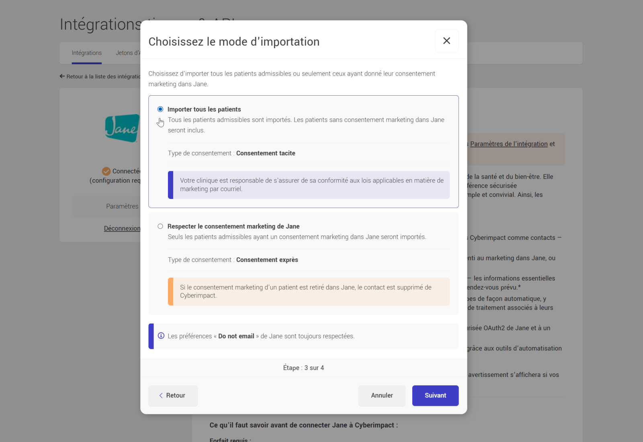Screen dimensions: 643x442
Task: Click the Jane logo in the background page
Action: pos(122,128)
